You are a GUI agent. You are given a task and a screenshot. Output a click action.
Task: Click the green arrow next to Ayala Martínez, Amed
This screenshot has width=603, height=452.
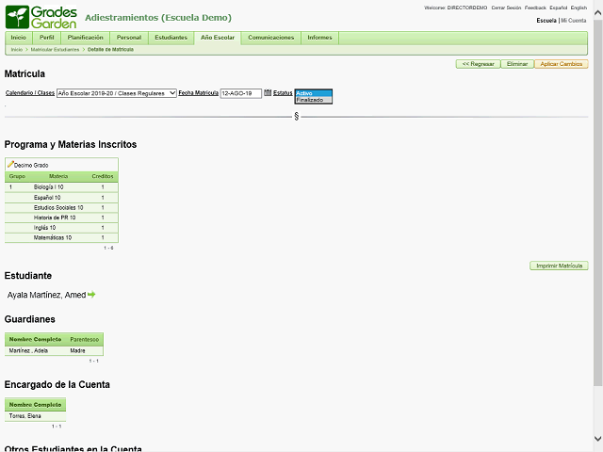coord(91,295)
